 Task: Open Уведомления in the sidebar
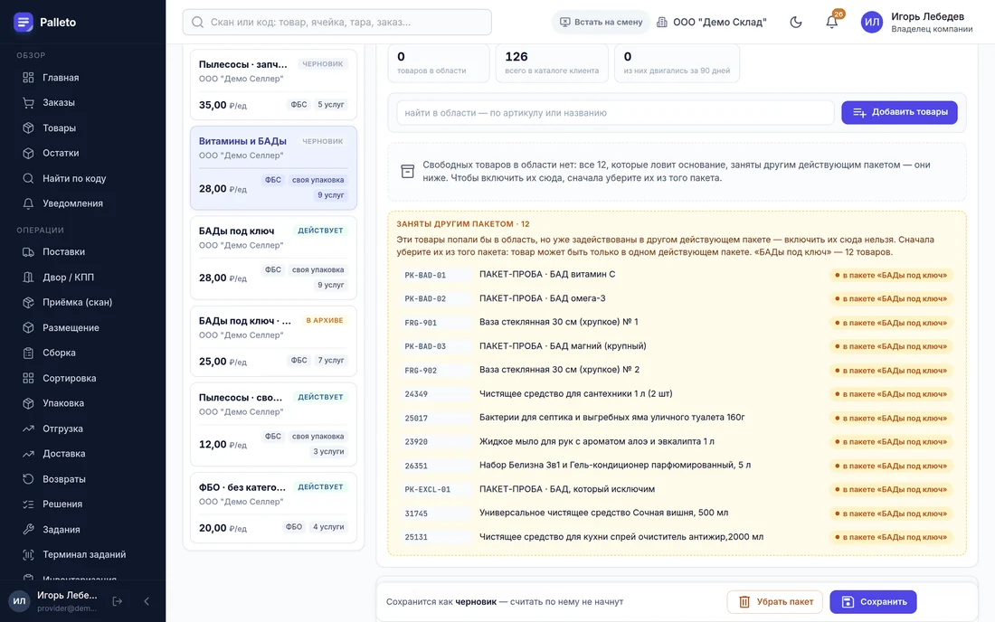coord(72,203)
